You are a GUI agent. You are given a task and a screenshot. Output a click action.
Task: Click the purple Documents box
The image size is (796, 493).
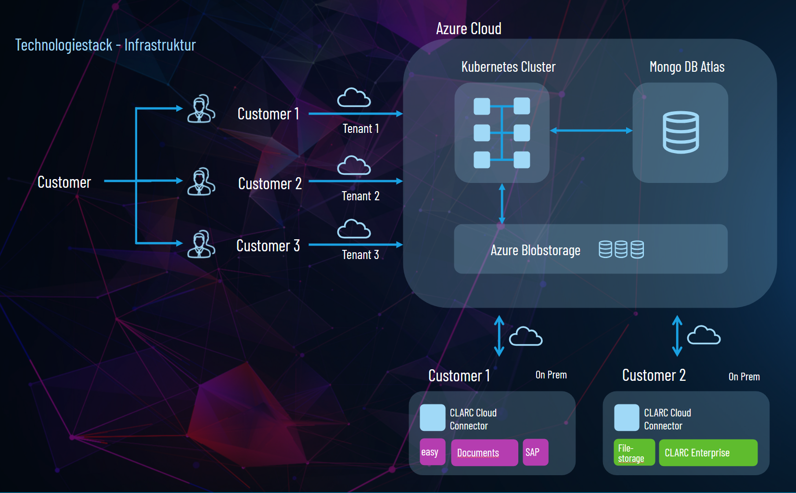coord(485,453)
